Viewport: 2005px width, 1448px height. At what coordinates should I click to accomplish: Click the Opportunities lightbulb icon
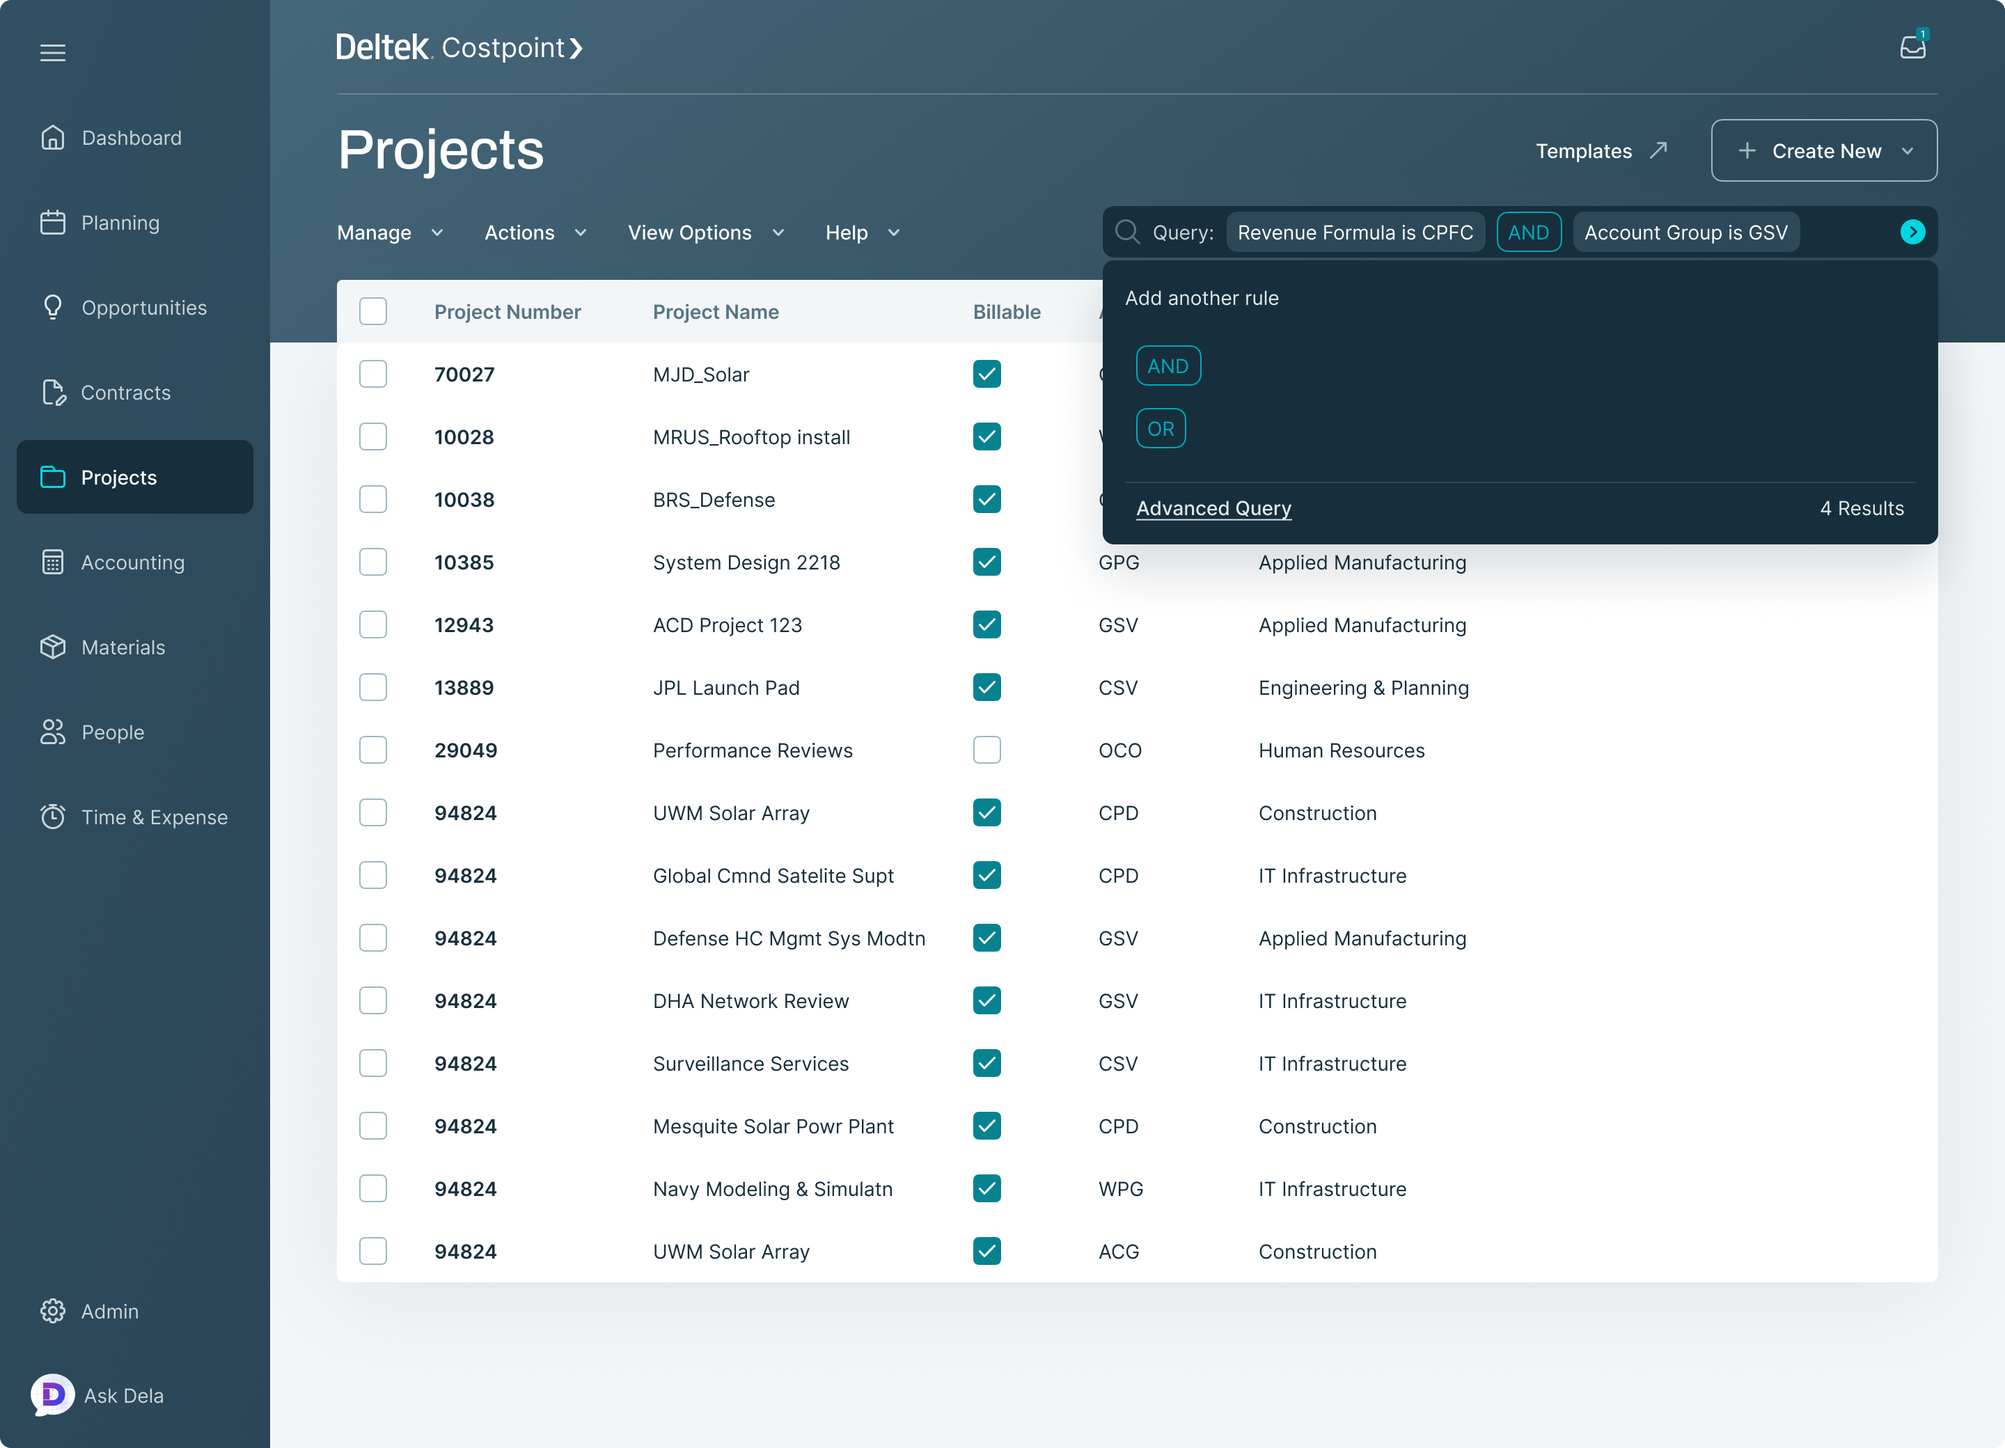tap(53, 308)
